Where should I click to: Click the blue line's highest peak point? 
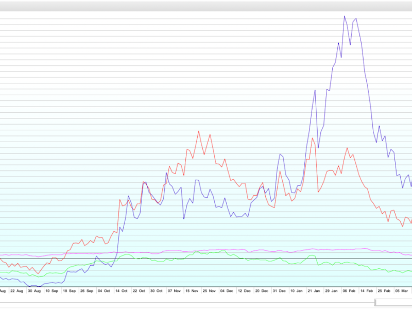click(345, 16)
